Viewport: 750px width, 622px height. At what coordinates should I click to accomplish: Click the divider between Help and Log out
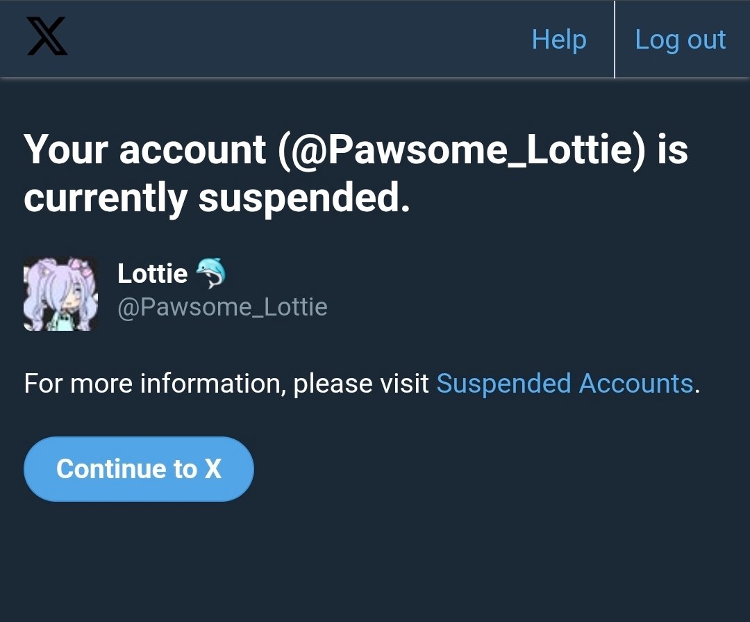(x=614, y=39)
